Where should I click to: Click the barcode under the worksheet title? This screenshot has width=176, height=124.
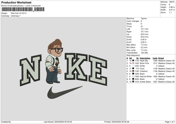coord(23,9)
